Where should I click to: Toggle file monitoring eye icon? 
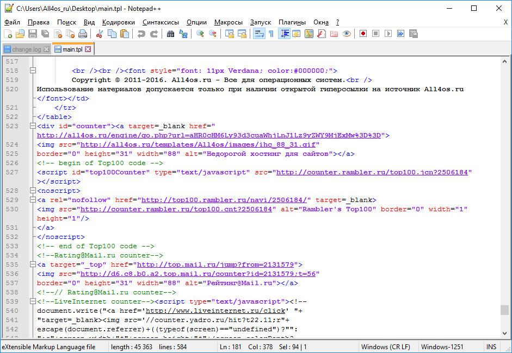pos(347,34)
